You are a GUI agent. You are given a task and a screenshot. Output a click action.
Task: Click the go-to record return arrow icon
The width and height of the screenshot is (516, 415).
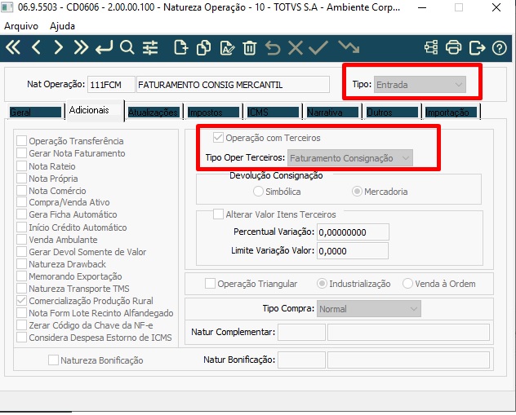[104, 47]
